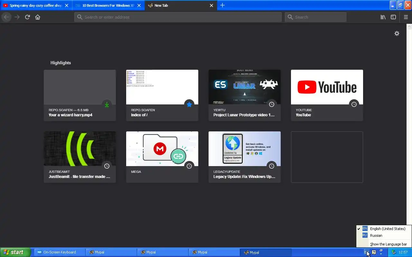Open Your a wizard harry.mp4 highlight
Viewport: 412px width, 257px height.
point(80,95)
